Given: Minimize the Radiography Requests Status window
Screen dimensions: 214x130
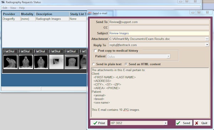Looking at the screenshot, I should (x=180, y=1).
